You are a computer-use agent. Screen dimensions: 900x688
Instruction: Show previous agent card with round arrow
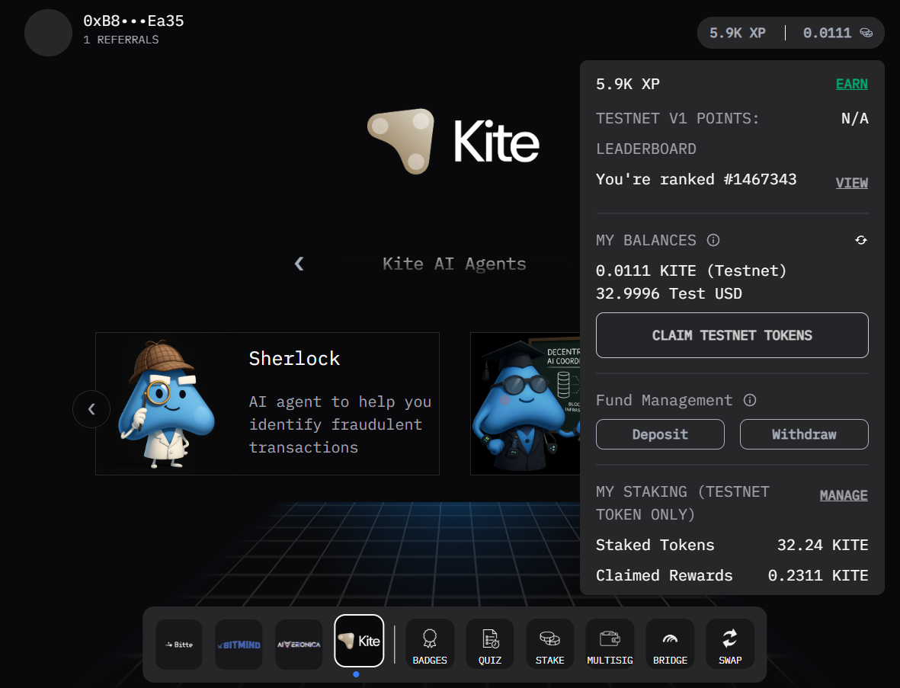[x=91, y=409]
